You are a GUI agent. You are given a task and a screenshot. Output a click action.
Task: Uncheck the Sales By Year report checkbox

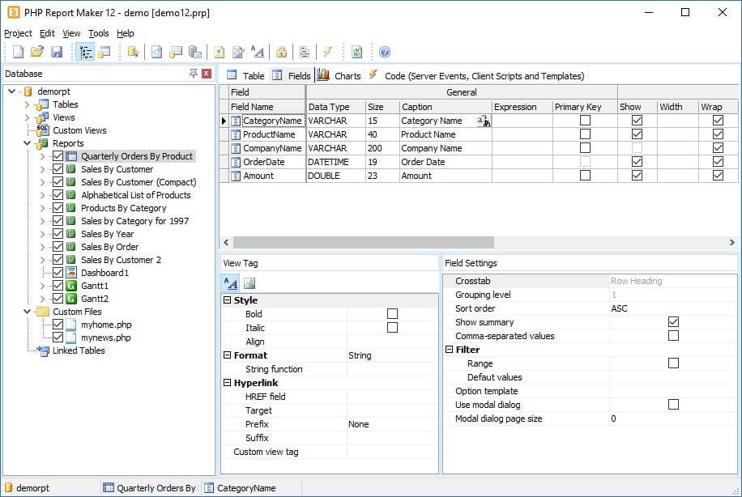point(58,234)
